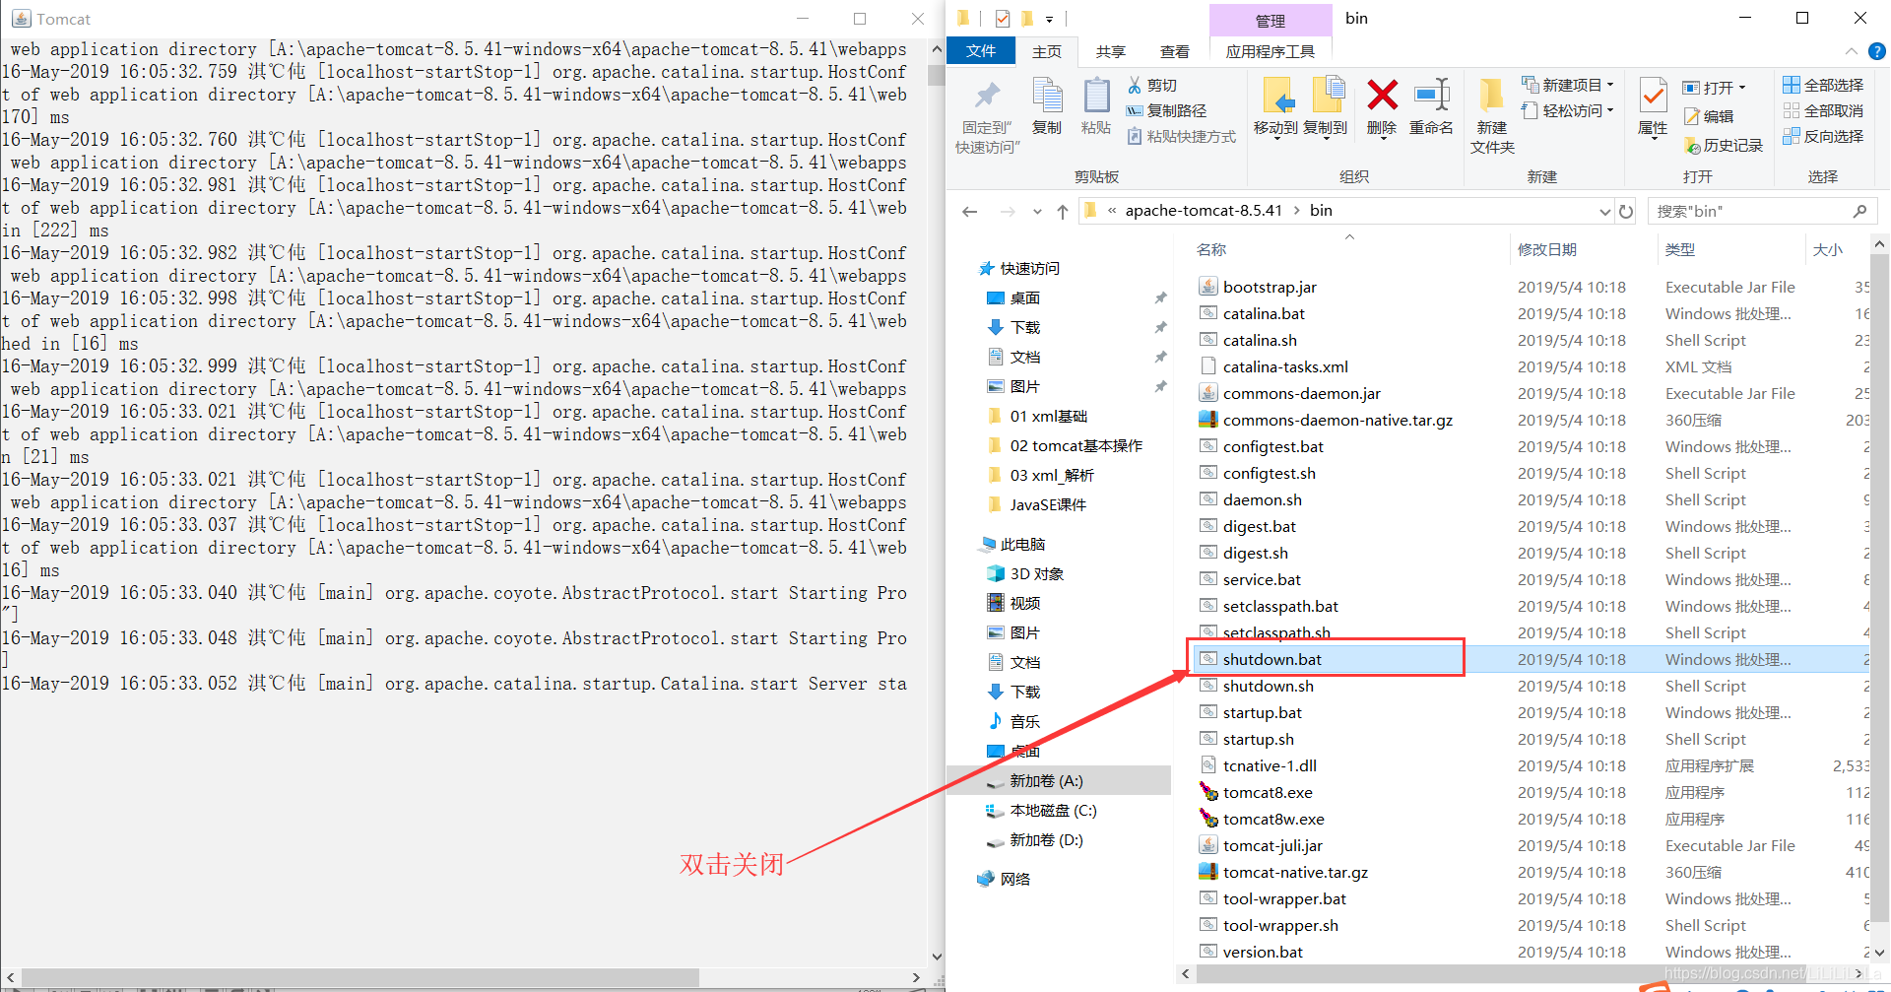Image resolution: width=1891 pixels, height=992 pixels.
Task: Click the Copy (复制) ribbon icon
Action: point(1046,96)
